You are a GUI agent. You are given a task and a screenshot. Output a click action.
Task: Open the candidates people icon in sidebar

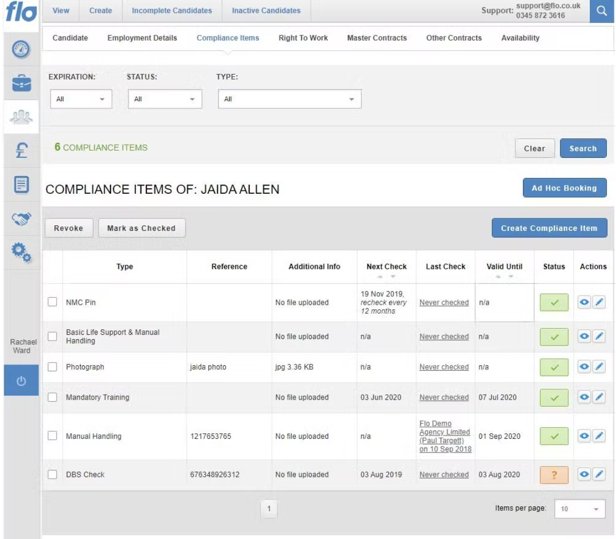coord(21,117)
